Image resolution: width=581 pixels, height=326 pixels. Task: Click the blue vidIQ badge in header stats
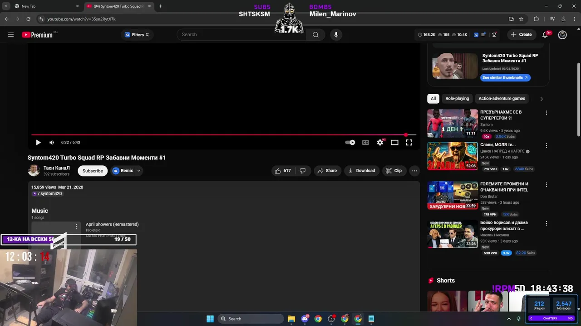(x=476, y=35)
